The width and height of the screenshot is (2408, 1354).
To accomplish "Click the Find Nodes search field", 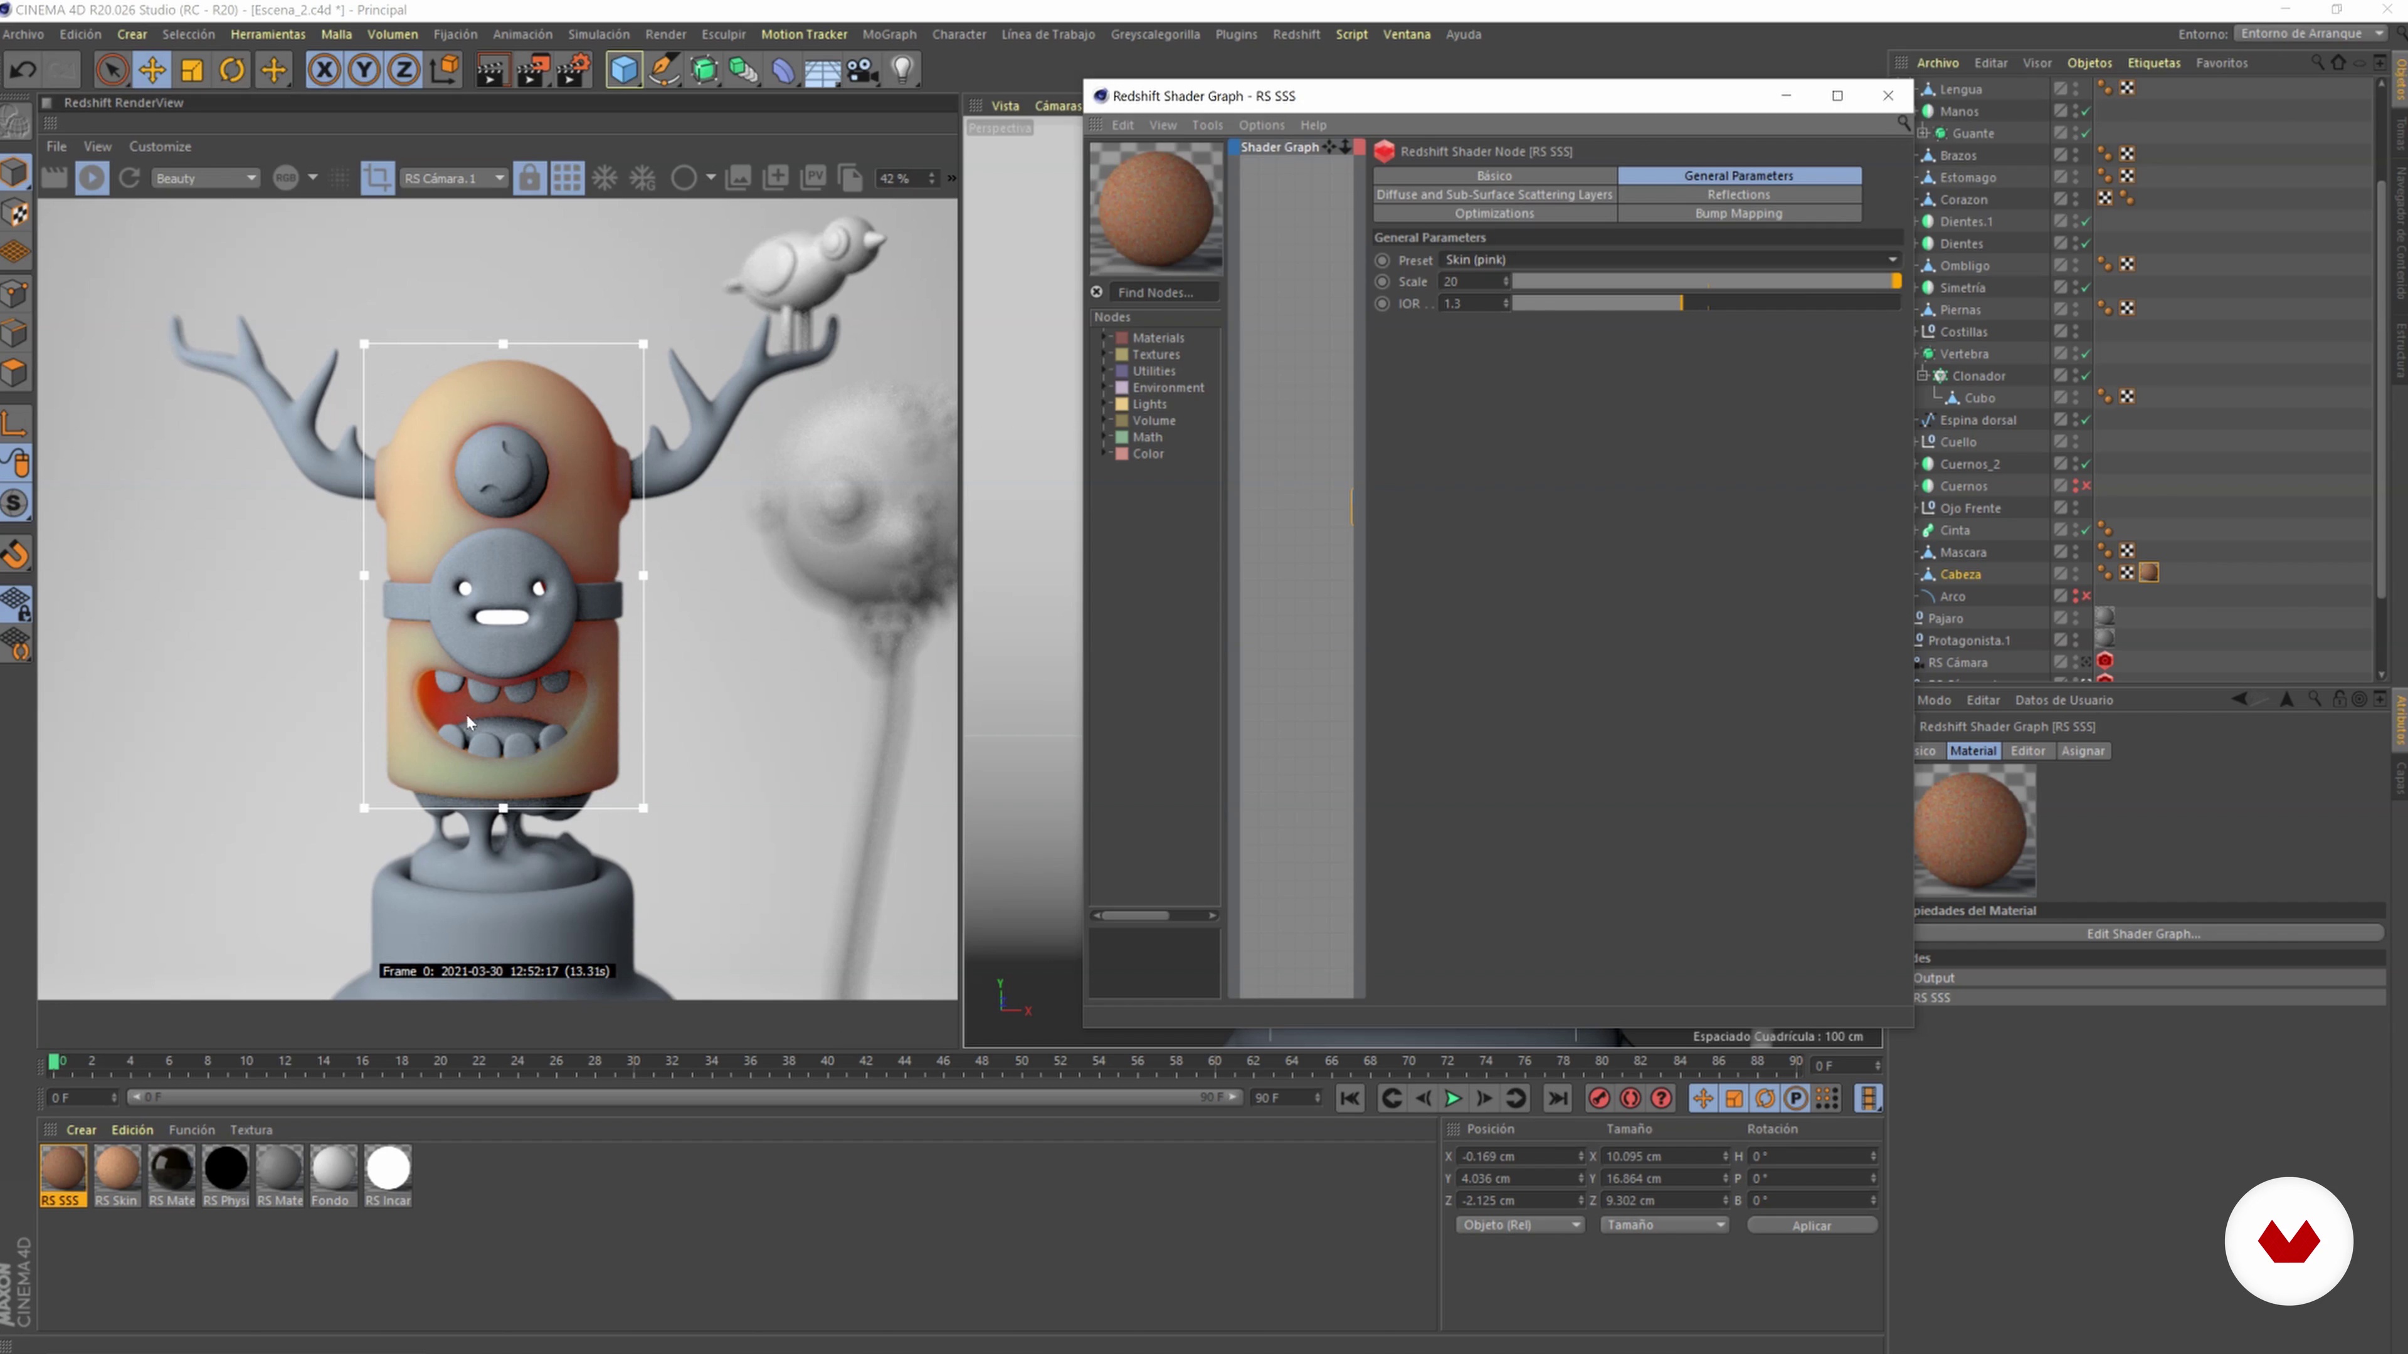I will [x=1164, y=293].
